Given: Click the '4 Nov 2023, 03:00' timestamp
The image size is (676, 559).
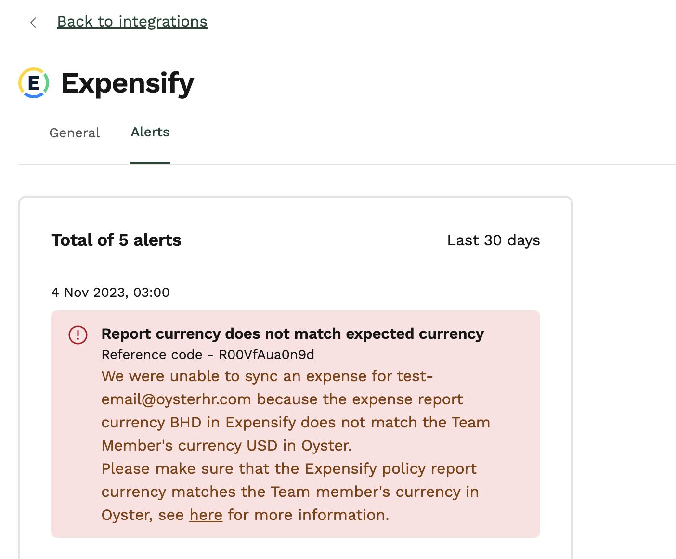Looking at the screenshot, I should pyautogui.click(x=111, y=293).
